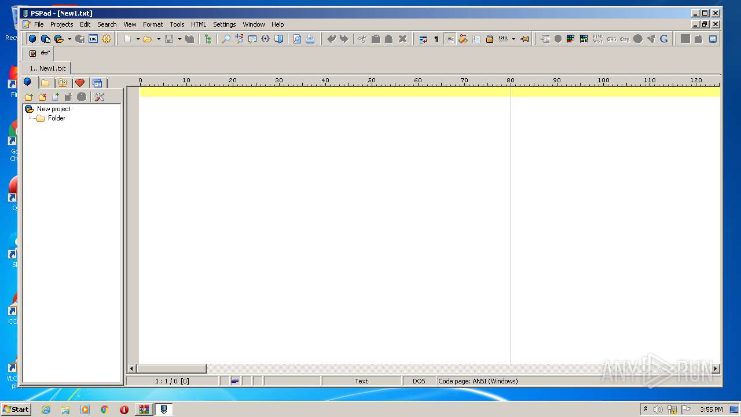Open the File menu

pyautogui.click(x=39, y=24)
